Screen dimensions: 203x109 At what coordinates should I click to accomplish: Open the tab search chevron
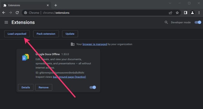[x=170, y=3]
